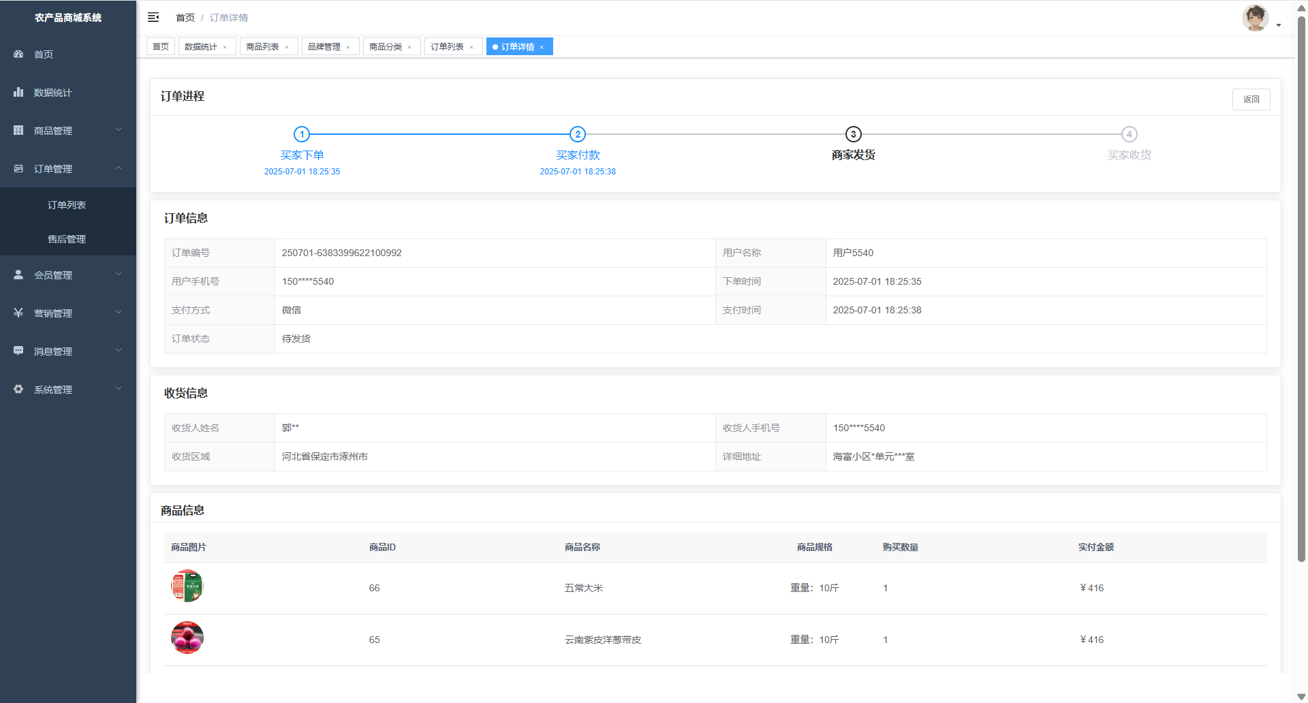This screenshot has height=703, width=1308.
Task: Open the user avatar menu
Action: point(1256,18)
